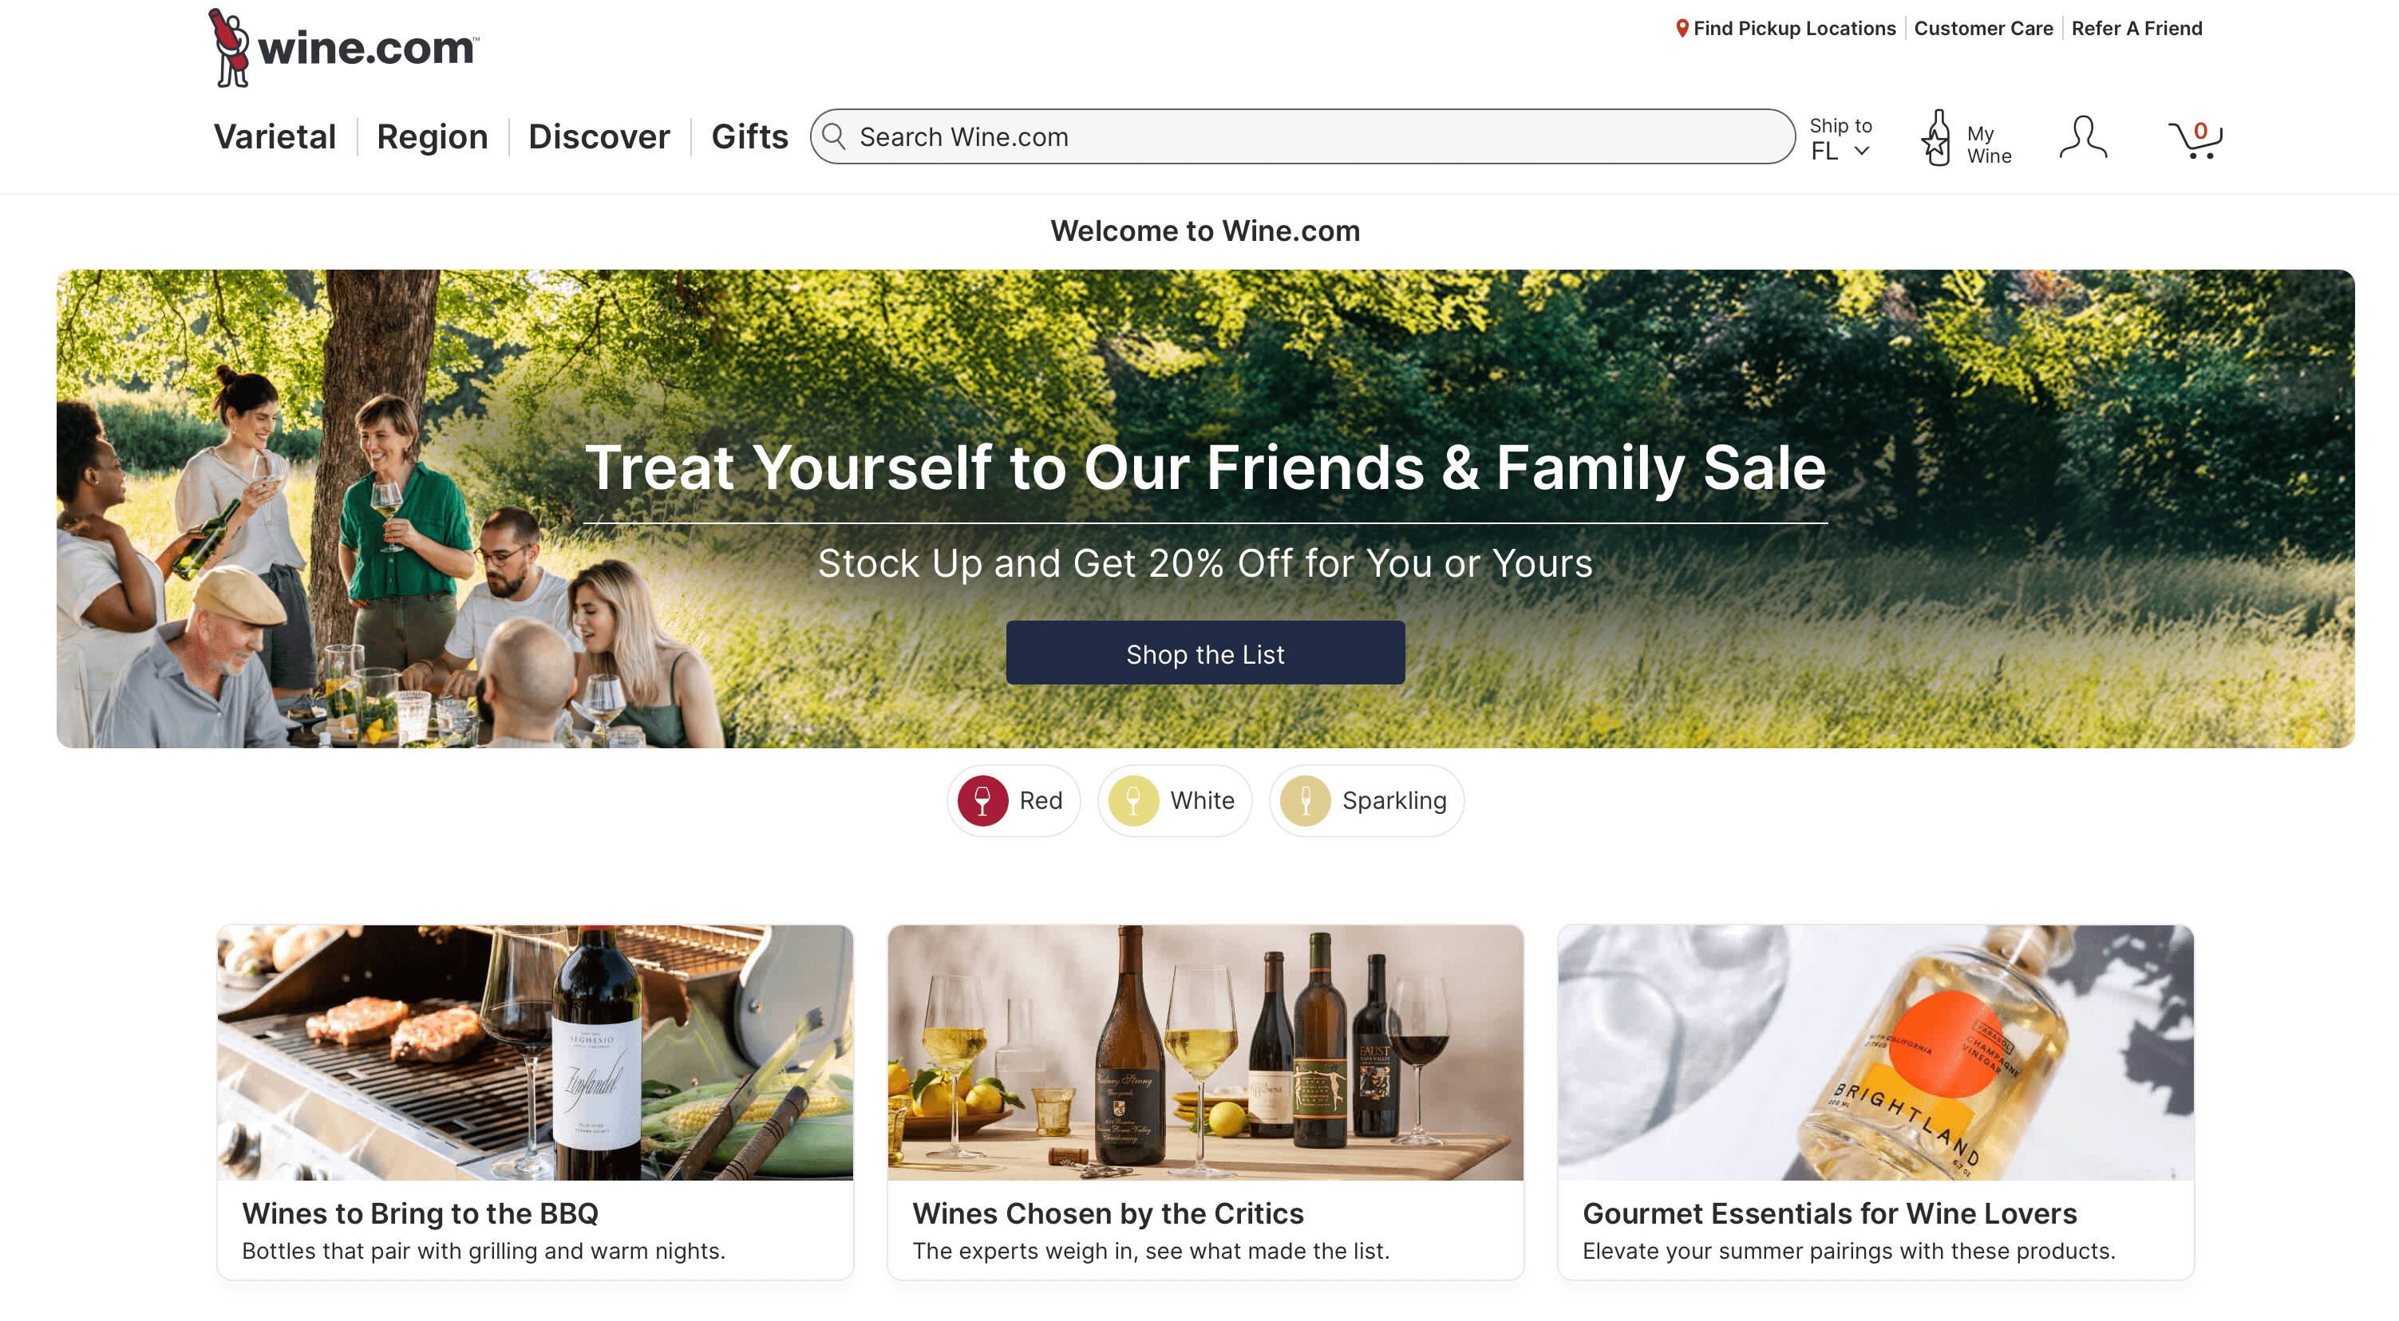2399x1321 pixels.
Task: Open the shopping cart icon
Action: (2194, 139)
